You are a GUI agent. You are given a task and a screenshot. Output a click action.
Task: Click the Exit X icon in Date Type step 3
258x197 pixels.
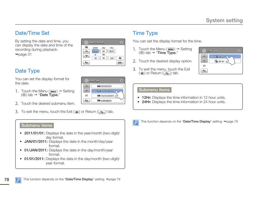77,112
